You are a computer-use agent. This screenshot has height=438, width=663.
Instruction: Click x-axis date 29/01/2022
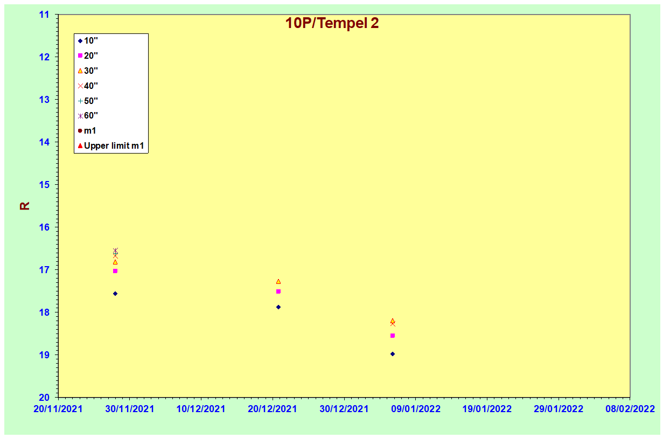pyautogui.click(x=559, y=409)
